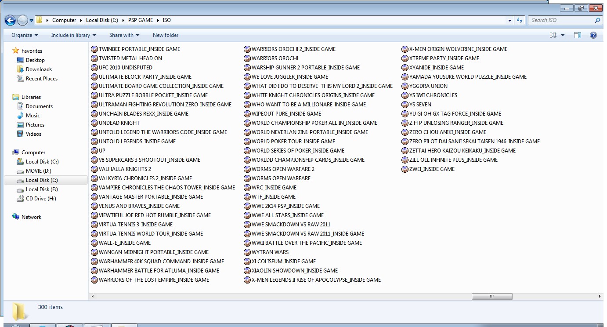This screenshot has height=327, width=607.
Task: Click the right arrow of horizontal scrollbar
Action: tap(600, 297)
